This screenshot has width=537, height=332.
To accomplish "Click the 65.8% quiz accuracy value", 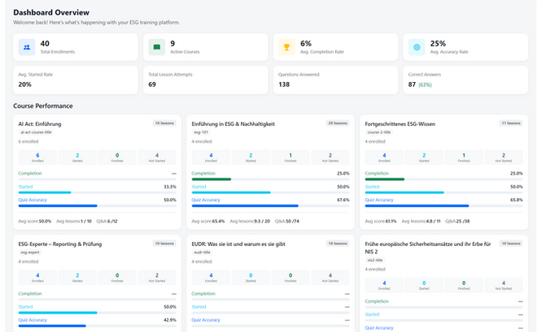I will [x=517, y=200].
